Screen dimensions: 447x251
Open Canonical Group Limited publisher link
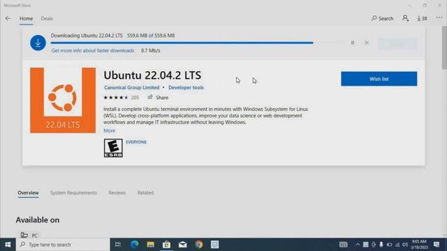pos(131,88)
